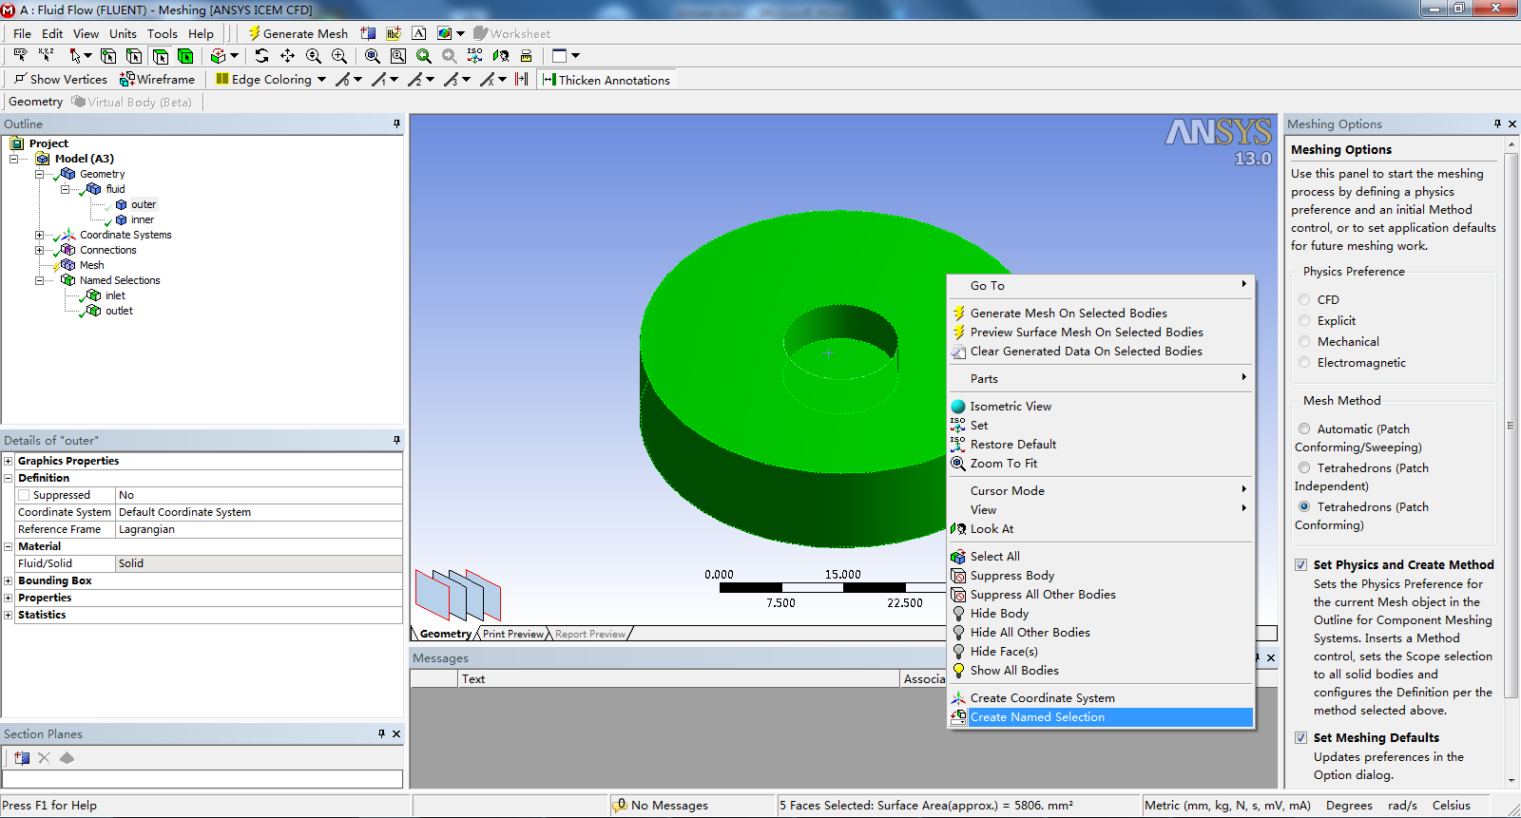1521x818 pixels.
Task: Expand the Graphics Properties details section
Action: (9, 461)
